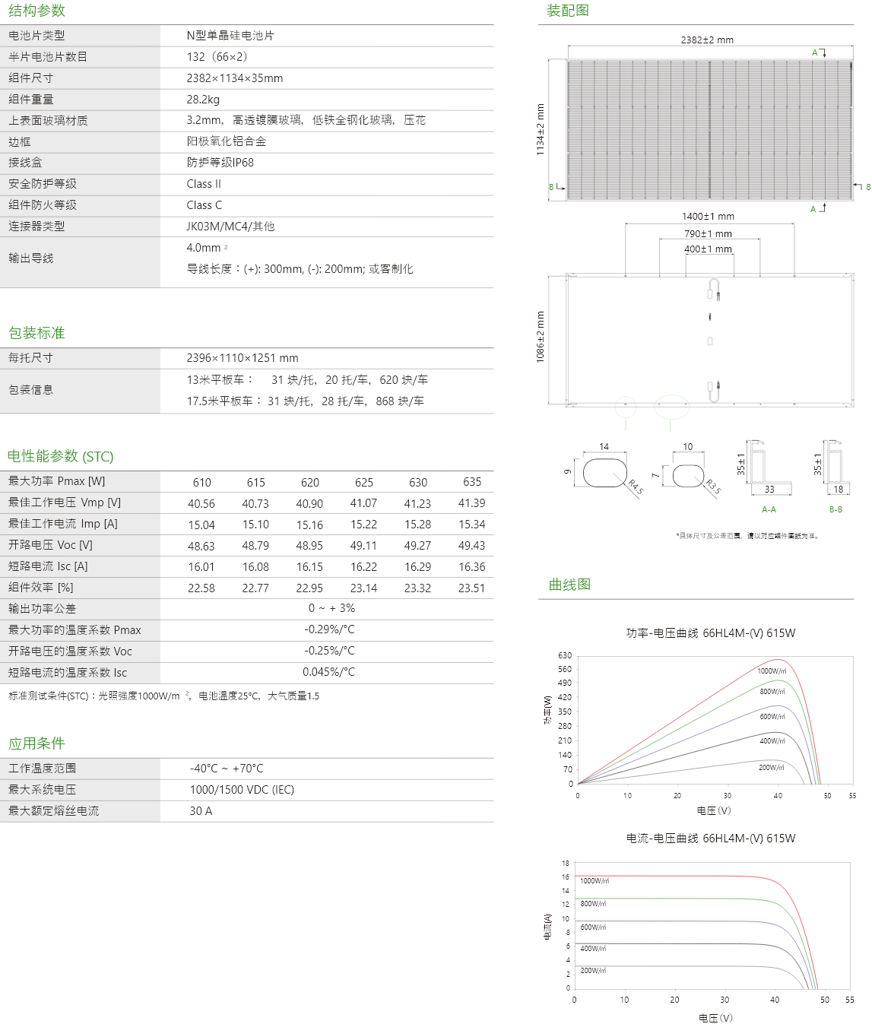Click the top junction box connector icon
The image size is (872, 1024).
click(x=713, y=290)
